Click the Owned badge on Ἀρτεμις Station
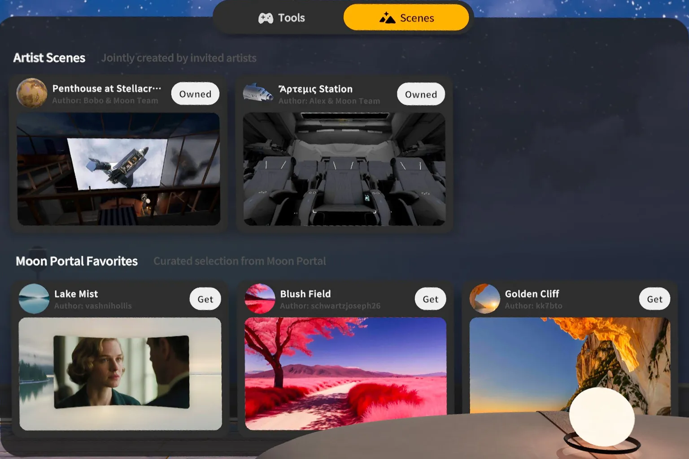 click(x=420, y=94)
